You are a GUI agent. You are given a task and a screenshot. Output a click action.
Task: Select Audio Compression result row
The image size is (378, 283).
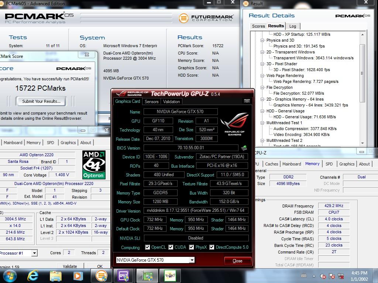point(305,129)
